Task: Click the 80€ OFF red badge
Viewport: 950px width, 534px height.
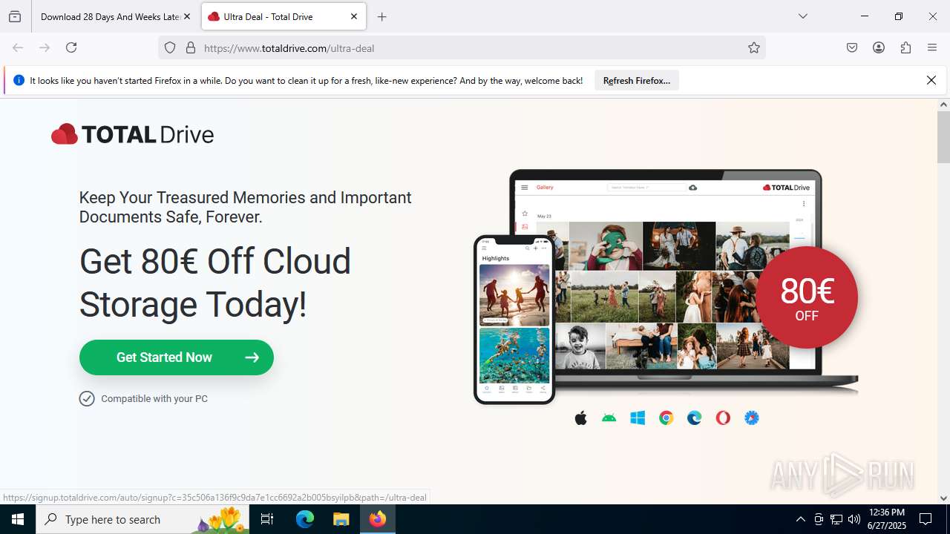Action: tap(807, 297)
